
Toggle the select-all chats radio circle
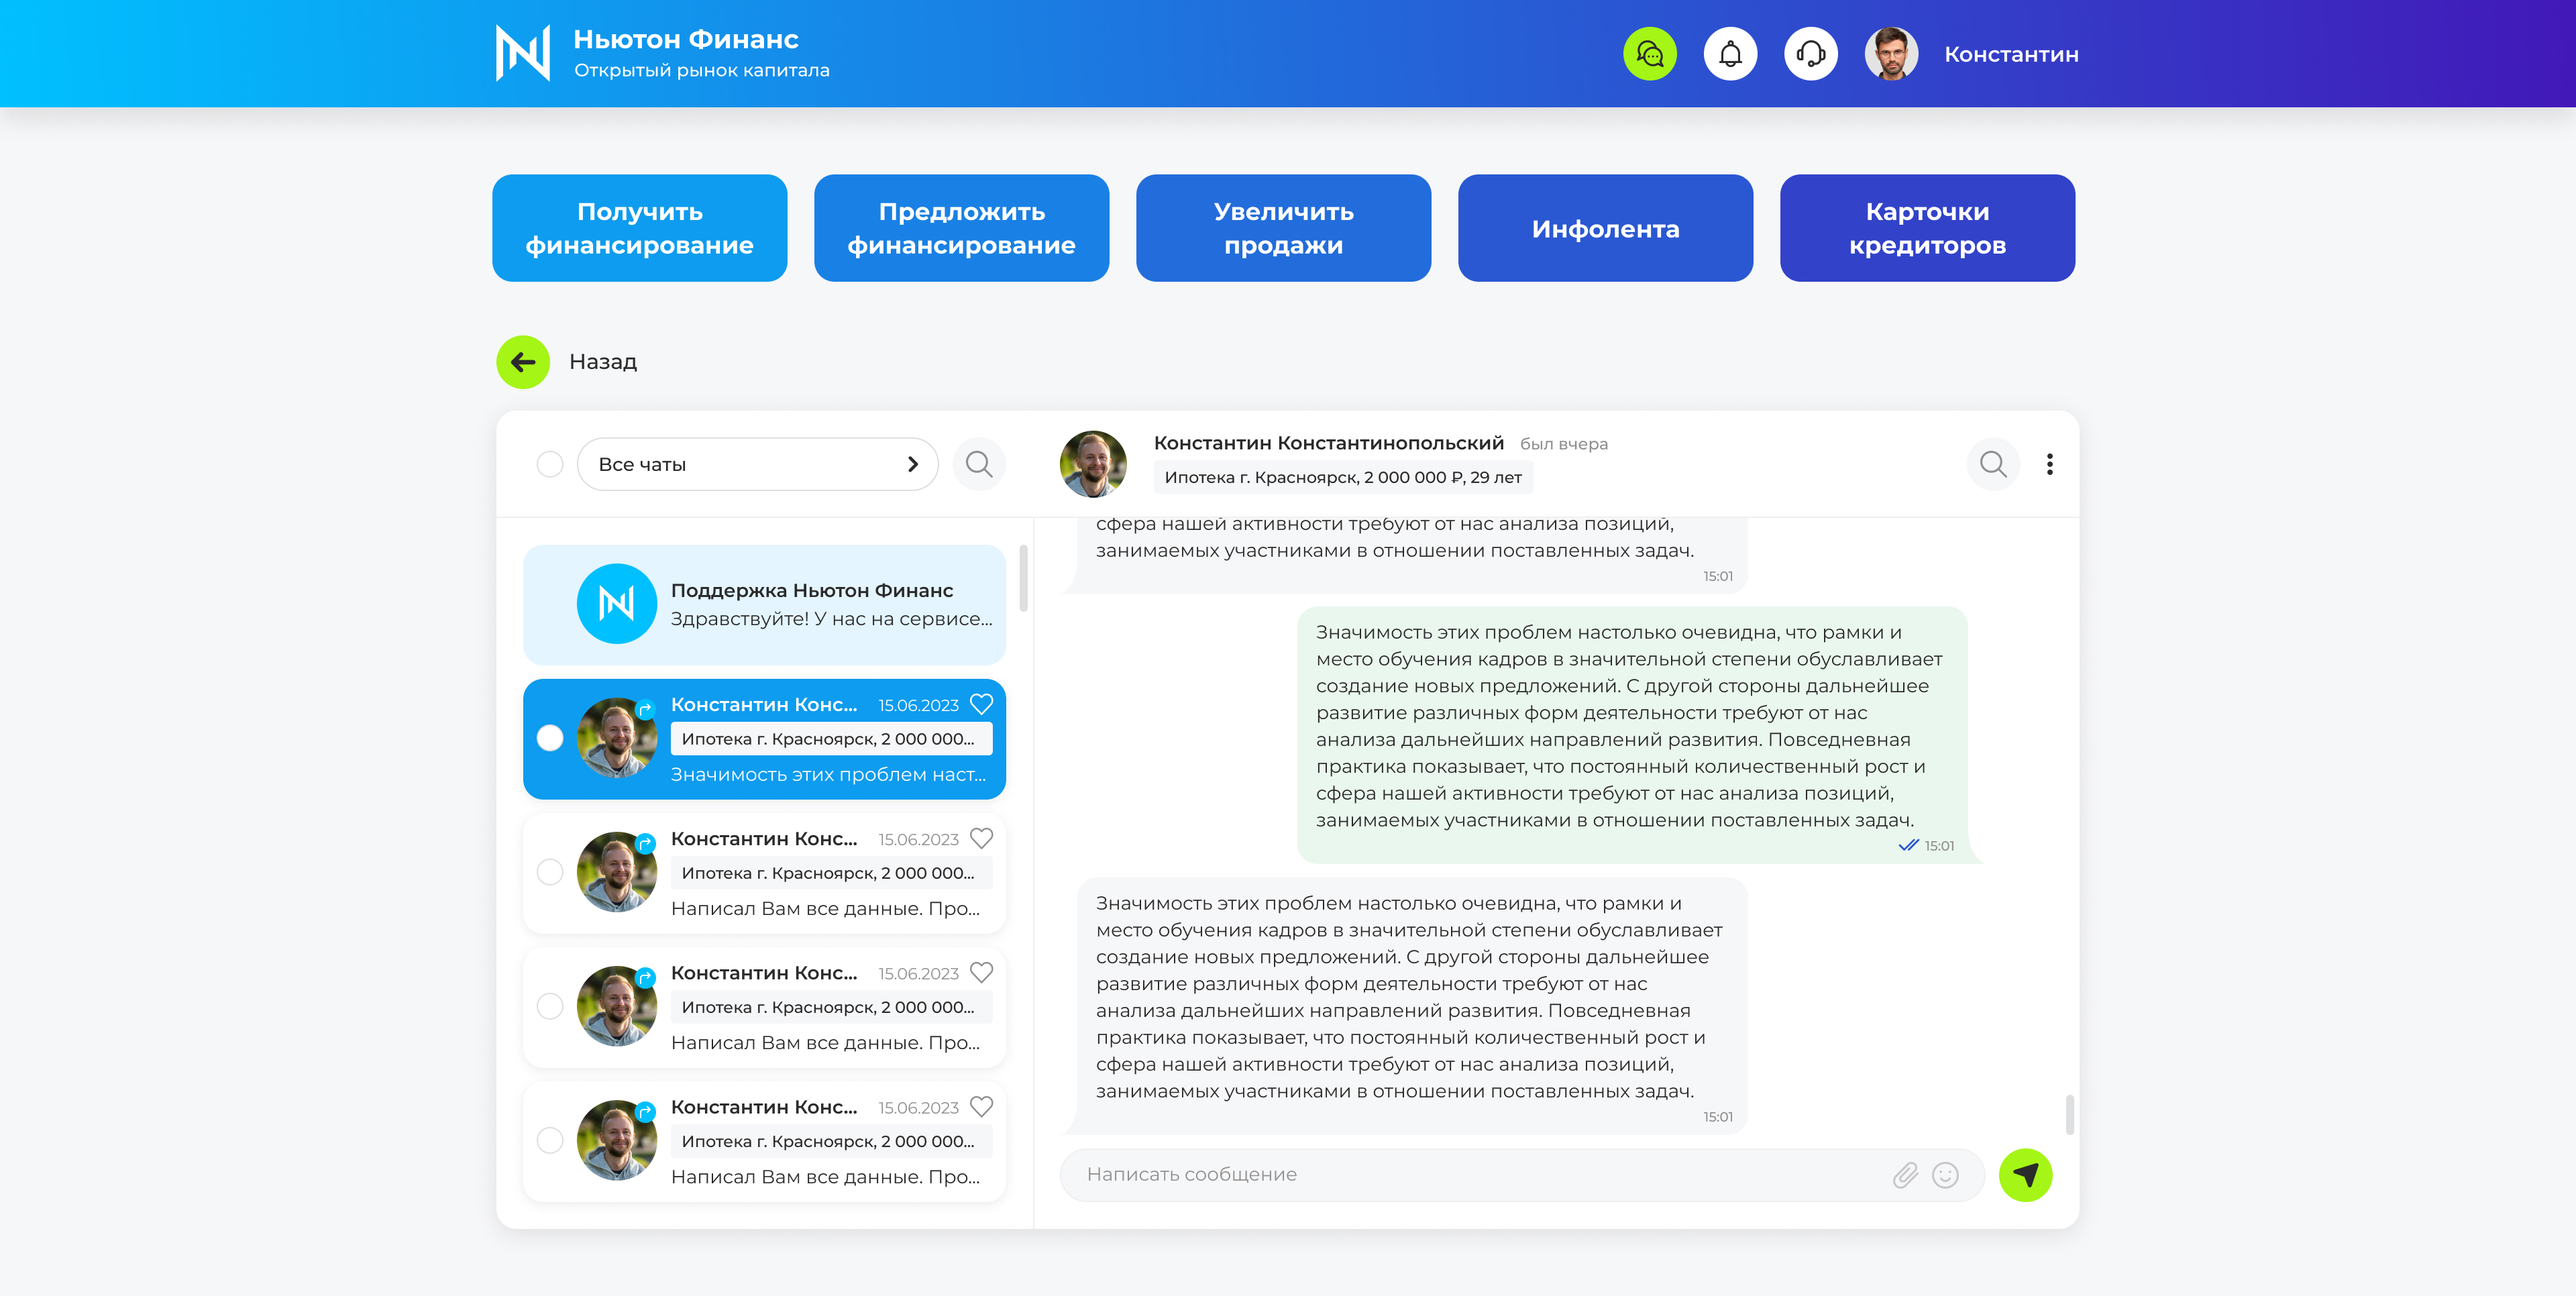550,464
